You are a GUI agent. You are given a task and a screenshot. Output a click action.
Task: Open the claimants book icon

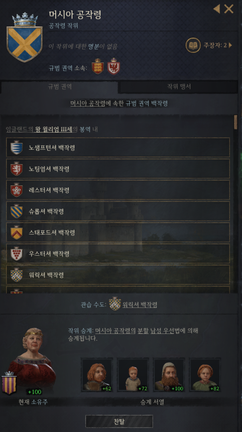[x=193, y=45]
